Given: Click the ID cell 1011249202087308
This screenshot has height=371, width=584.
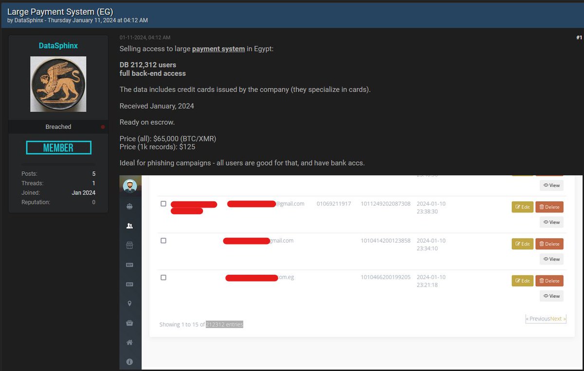Looking at the screenshot, I should (x=385, y=204).
